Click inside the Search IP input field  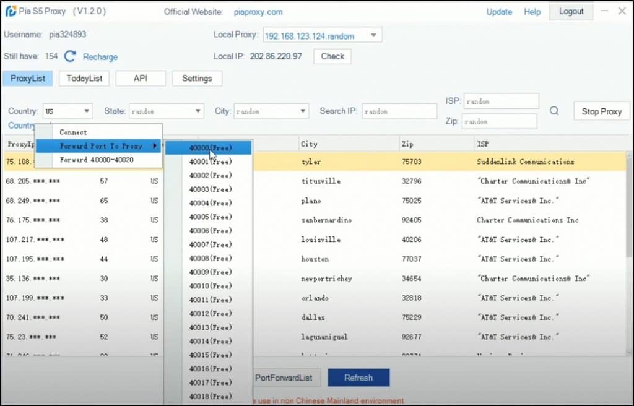tap(399, 111)
